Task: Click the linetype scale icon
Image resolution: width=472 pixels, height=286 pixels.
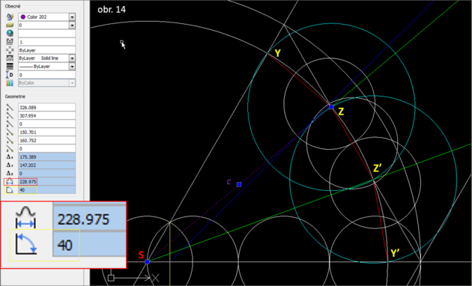Action: [x=10, y=42]
